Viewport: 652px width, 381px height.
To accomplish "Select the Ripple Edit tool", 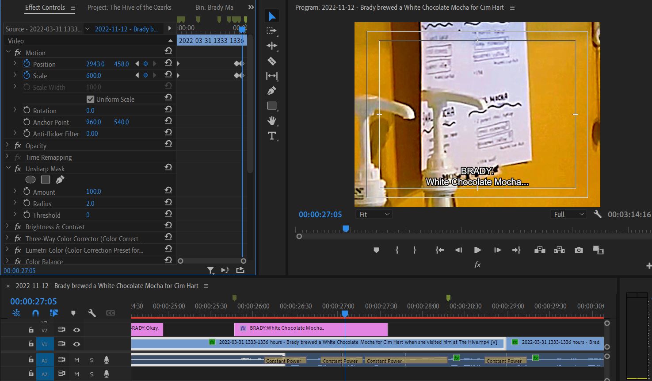I will point(272,46).
